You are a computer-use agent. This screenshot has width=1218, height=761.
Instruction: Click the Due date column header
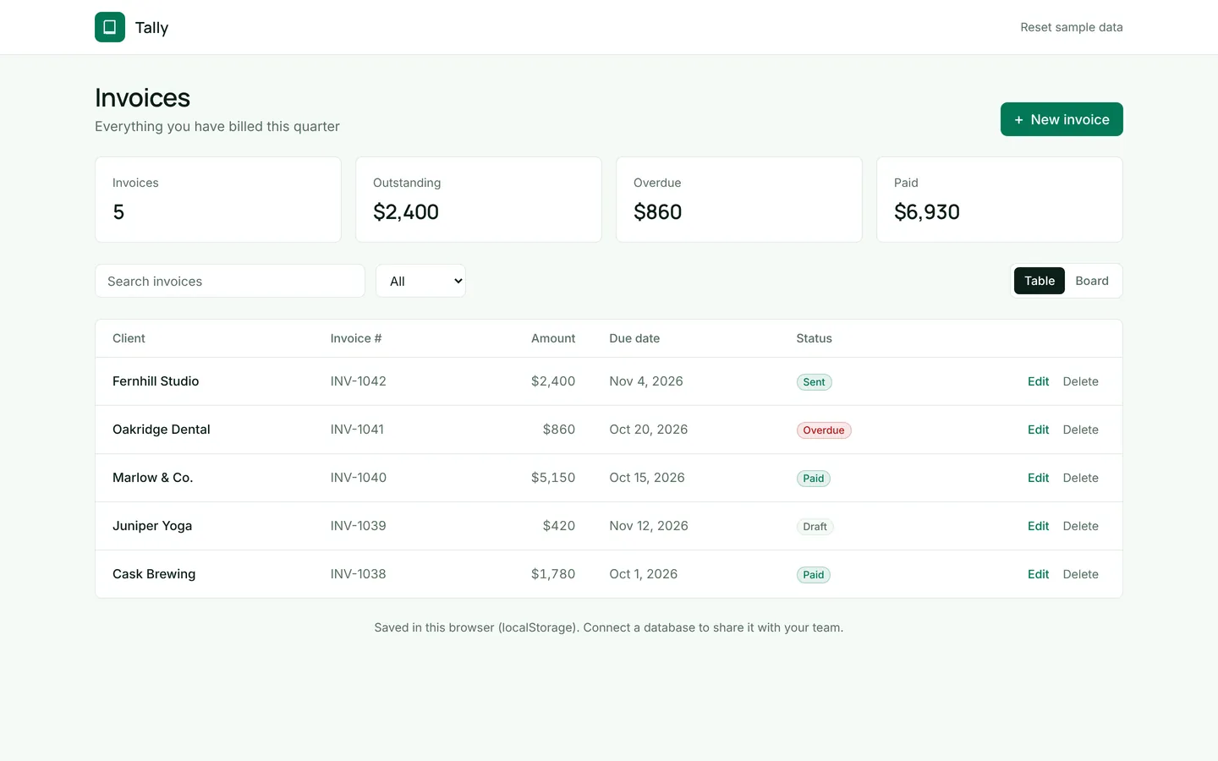(x=634, y=338)
